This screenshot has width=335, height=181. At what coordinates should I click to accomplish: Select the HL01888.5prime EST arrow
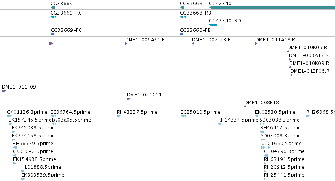(x=23, y=171)
